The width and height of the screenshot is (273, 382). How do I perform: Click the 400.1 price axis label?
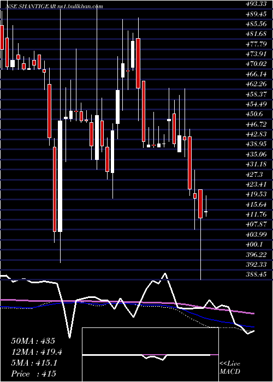[x=254, y=244]
